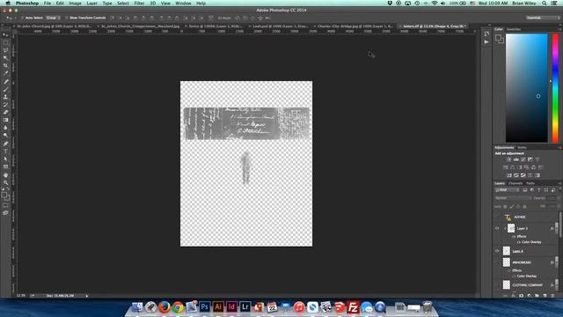The width and height of the screenshot is (563, 317).
Task: Add a Brightness/Contrast adjustment
Action: point(508,159)
